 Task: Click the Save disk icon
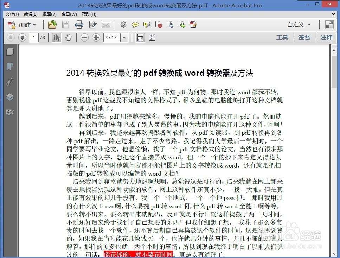[66, 25]
